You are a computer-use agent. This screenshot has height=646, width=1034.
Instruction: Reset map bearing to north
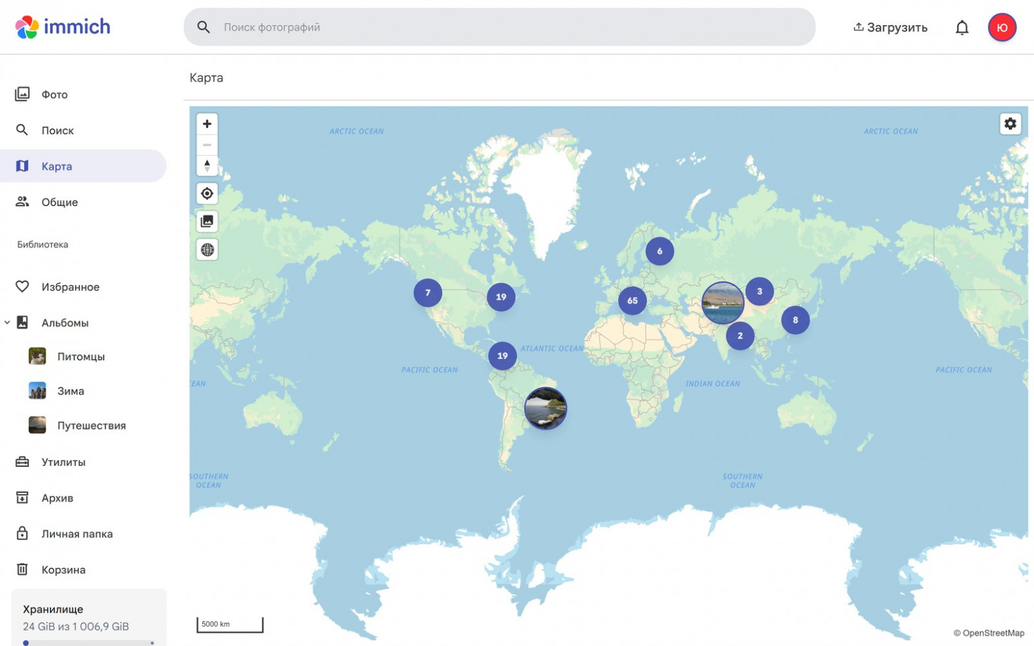pos(207,166)
